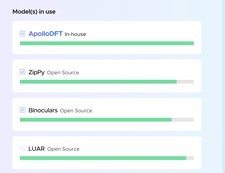
Task: Select the ZipPy model title
Action: [36, 72]
